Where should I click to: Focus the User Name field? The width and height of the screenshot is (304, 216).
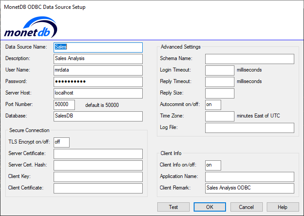coord(98,70)
